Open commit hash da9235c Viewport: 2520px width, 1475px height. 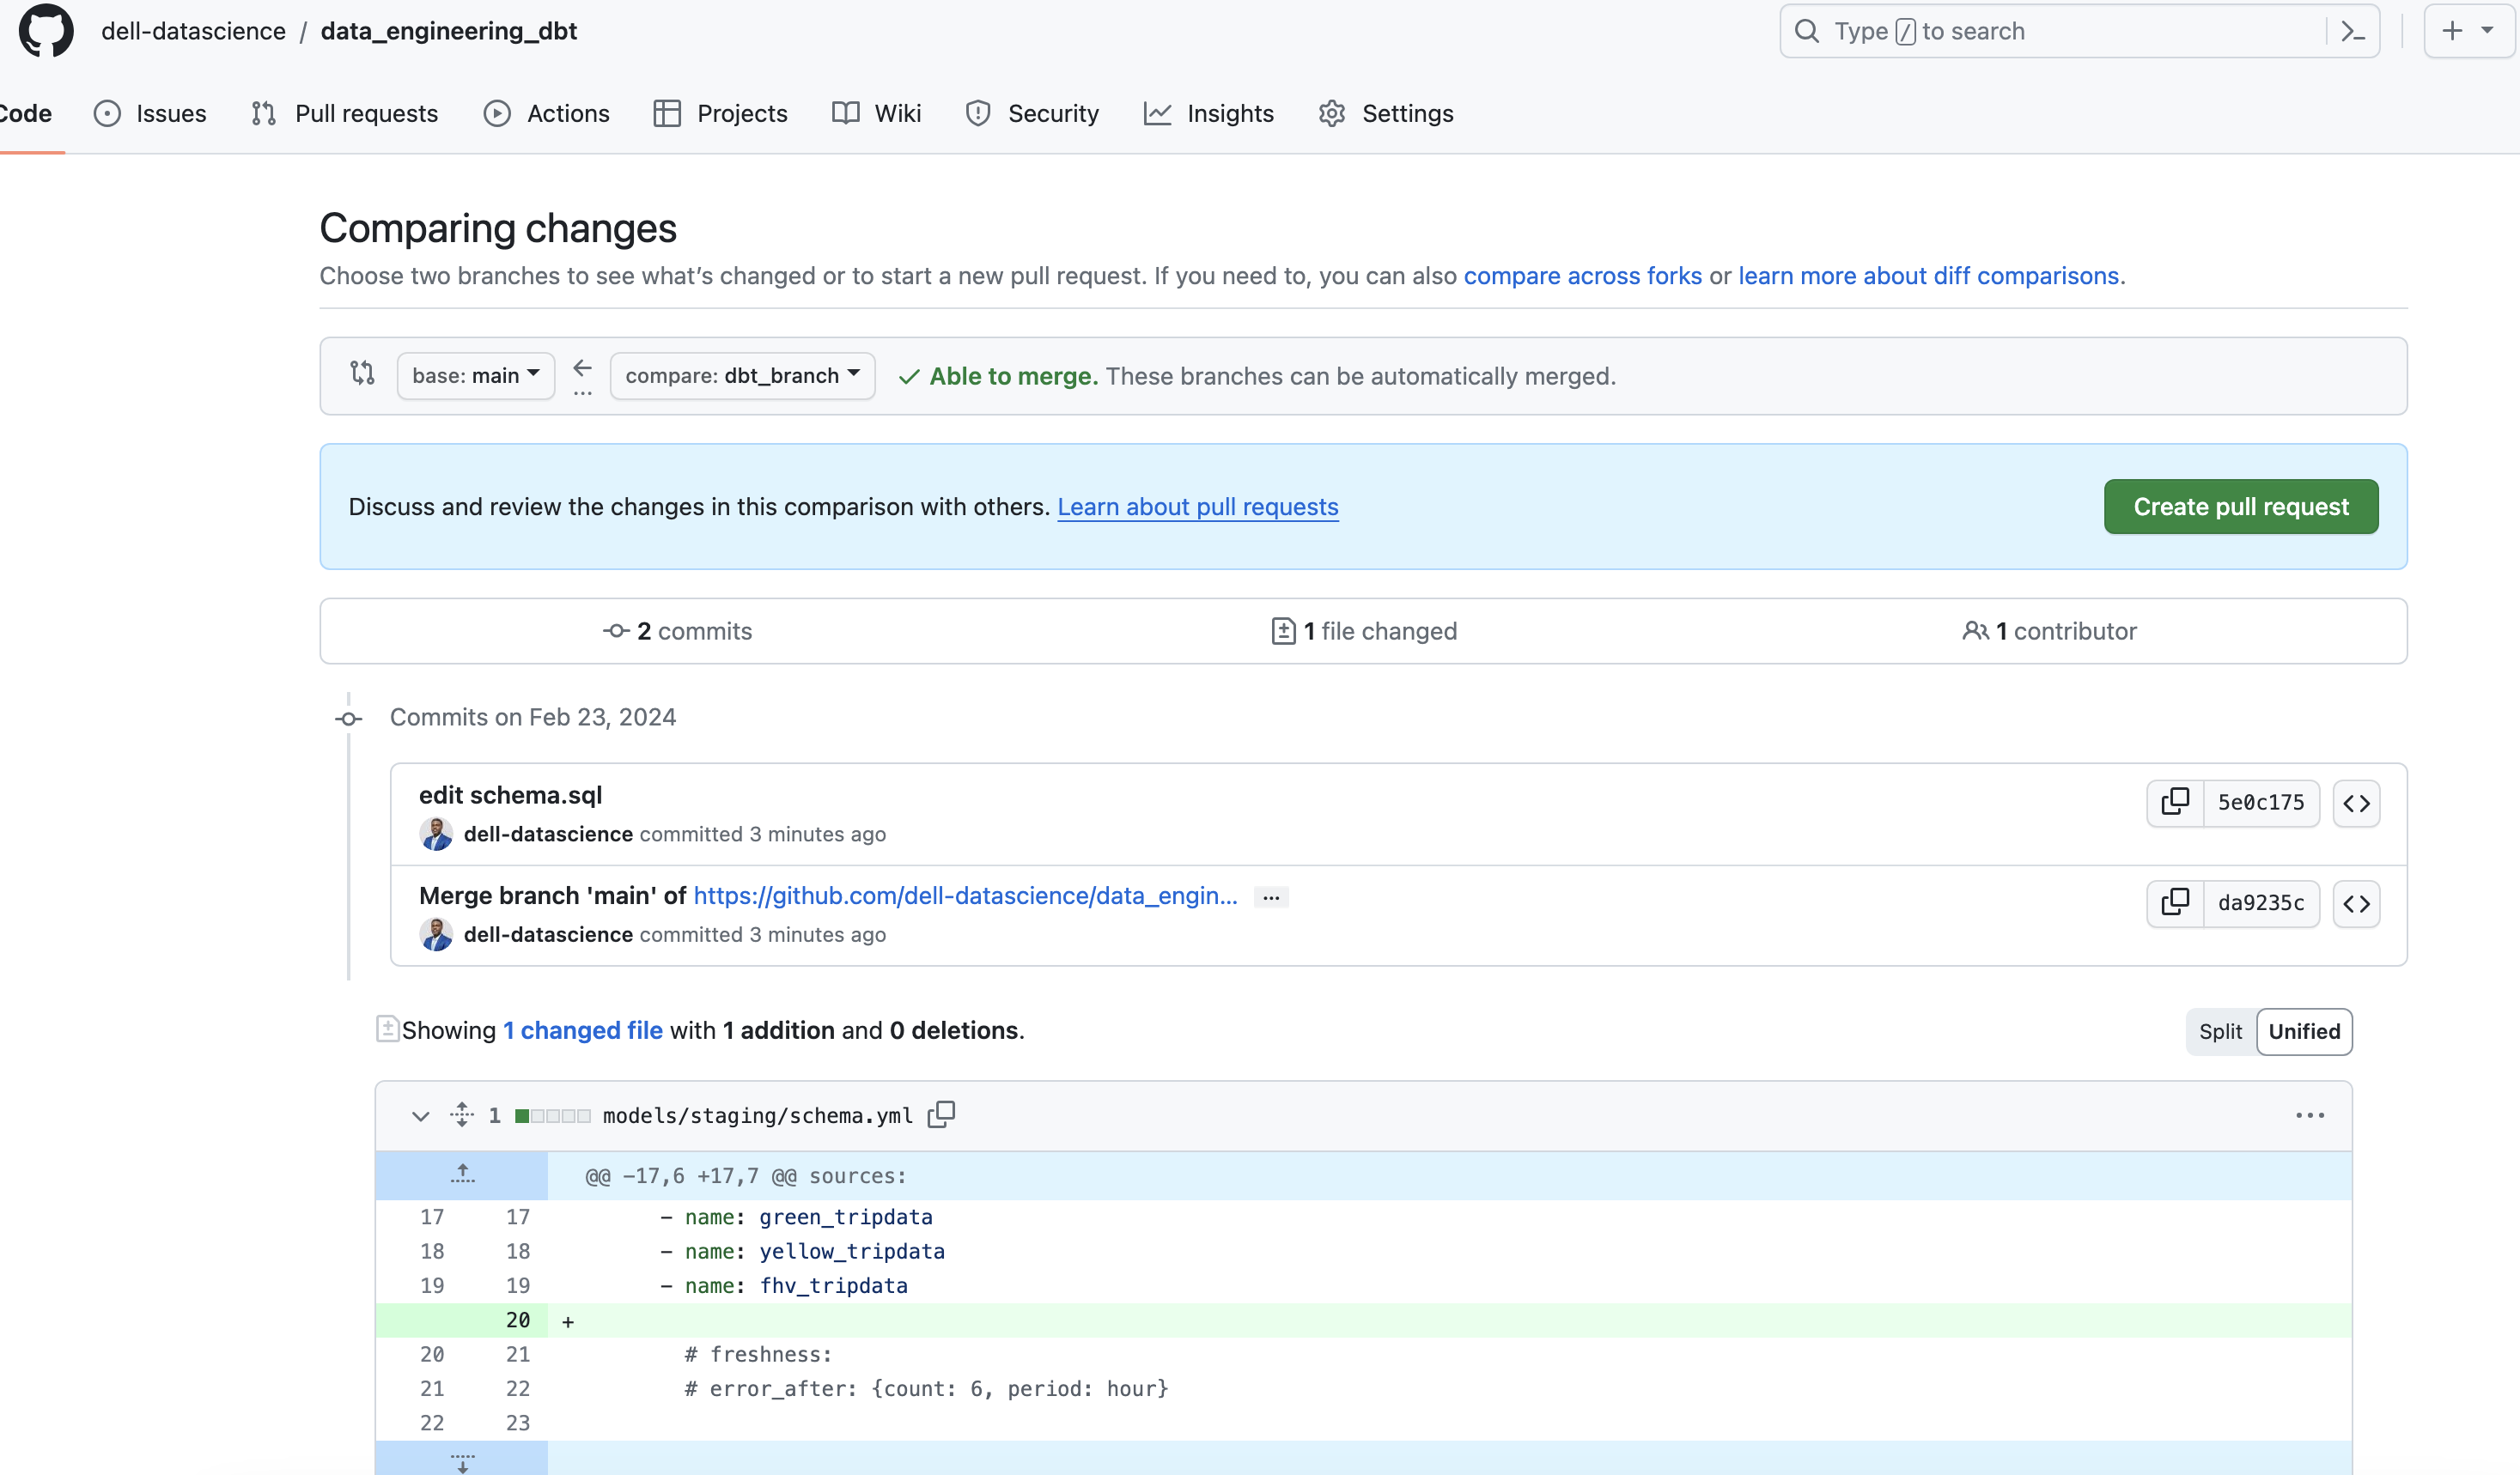click(x=2261, y=903)
